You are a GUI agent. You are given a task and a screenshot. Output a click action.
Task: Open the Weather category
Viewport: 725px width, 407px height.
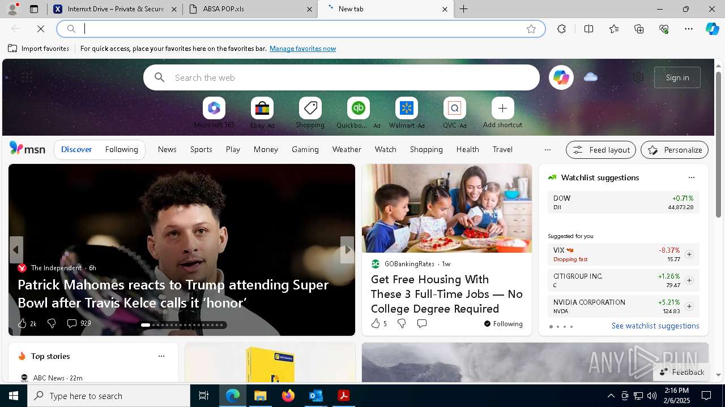[x=347, y=149]
